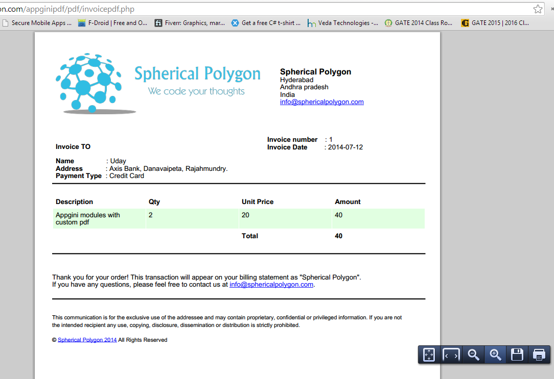
Task: Click the 'Axis Bank, Danavaipeta, Rajahmundry.' address value
Action: pyautogui.click(x=168, y=169)
